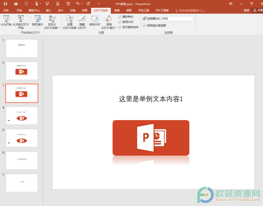Select slide 4 thumbnail
Image resolution: width=263 pixels, height=206 pixels.
click(x=22, y=116)
